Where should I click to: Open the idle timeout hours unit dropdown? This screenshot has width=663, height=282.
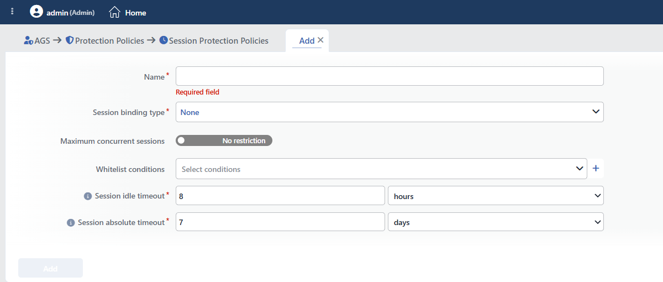pyautogui.click(x=496, y=196)
